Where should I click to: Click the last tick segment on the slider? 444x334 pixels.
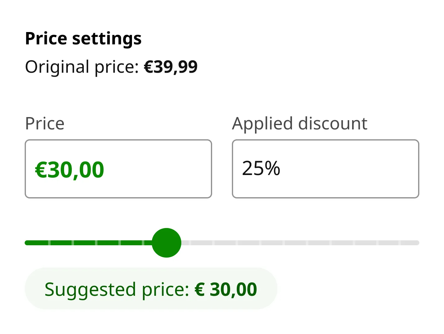[x=410, y=242]
